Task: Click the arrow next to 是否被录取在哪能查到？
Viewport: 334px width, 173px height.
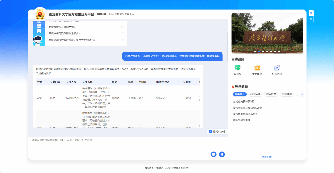Action: 122,27
